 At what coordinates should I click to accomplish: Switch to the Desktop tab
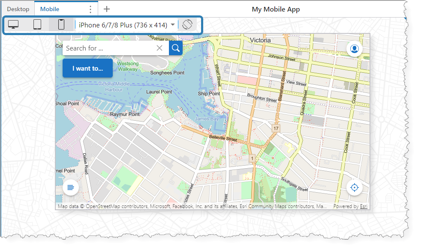(x=18, y=9)
